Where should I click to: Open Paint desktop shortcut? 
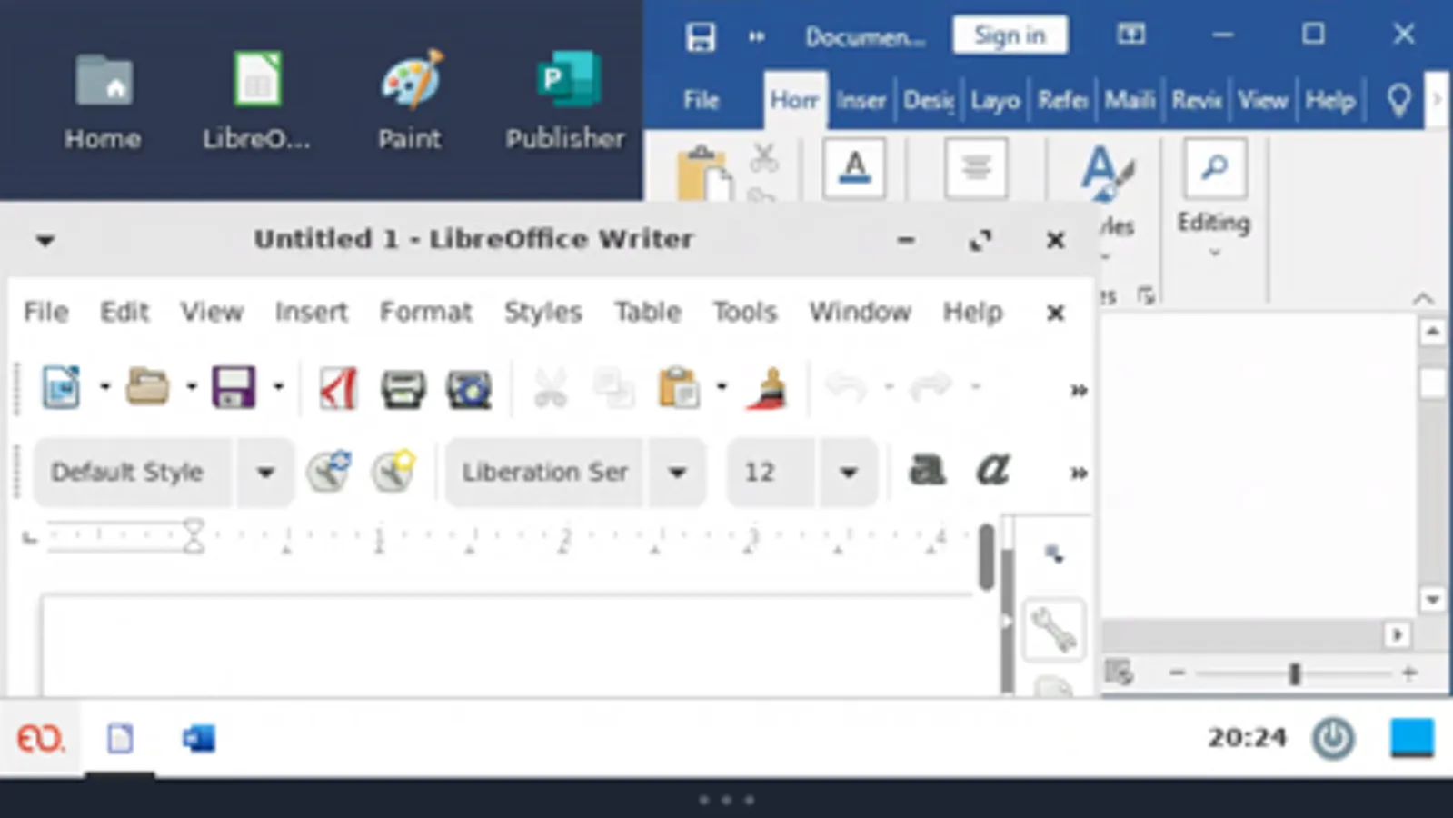(411, 100)
